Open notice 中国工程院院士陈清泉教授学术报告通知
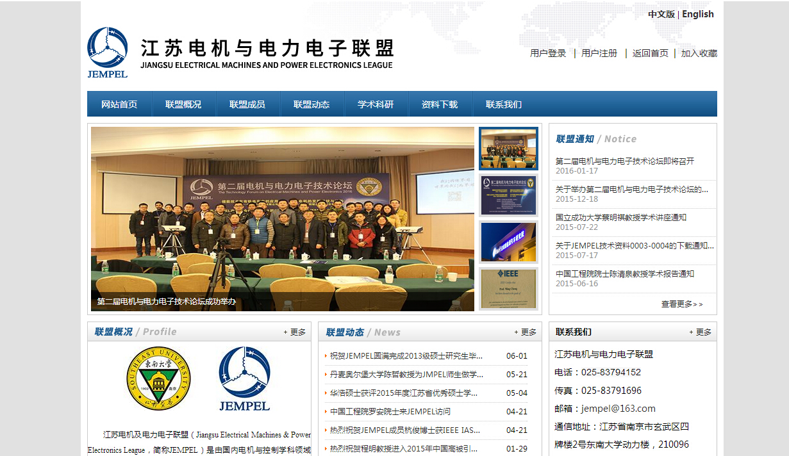Screen dimensions: 789x456 pyautogui.click(x=625, y=274)
